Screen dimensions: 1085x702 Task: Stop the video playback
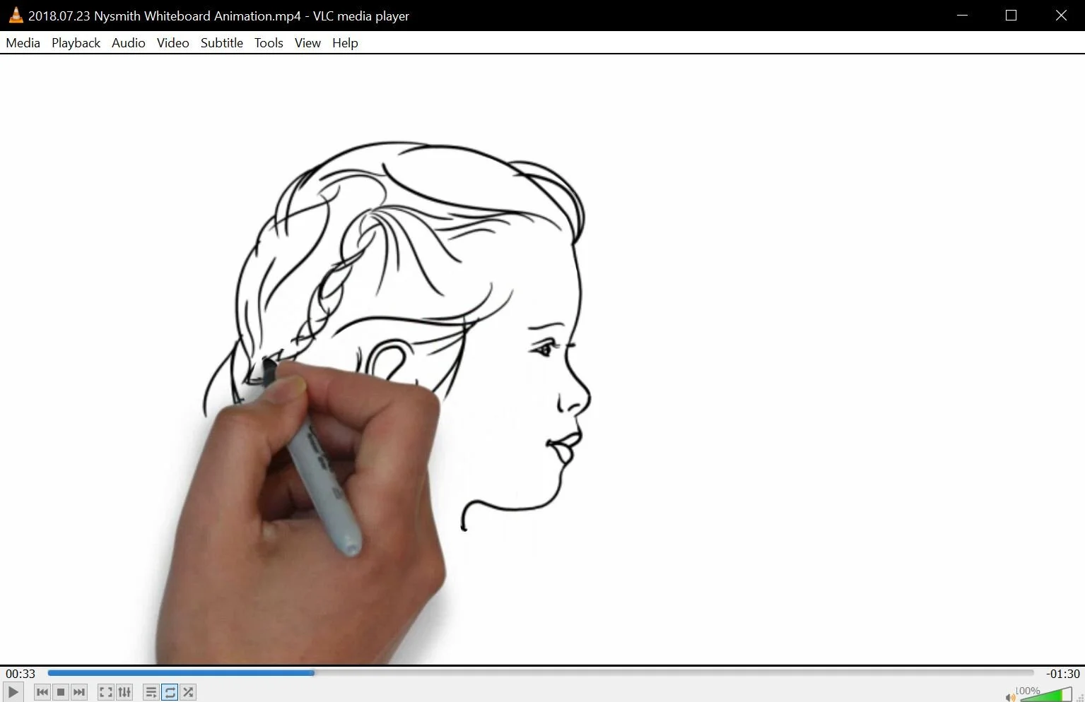(x=60, y=692)
